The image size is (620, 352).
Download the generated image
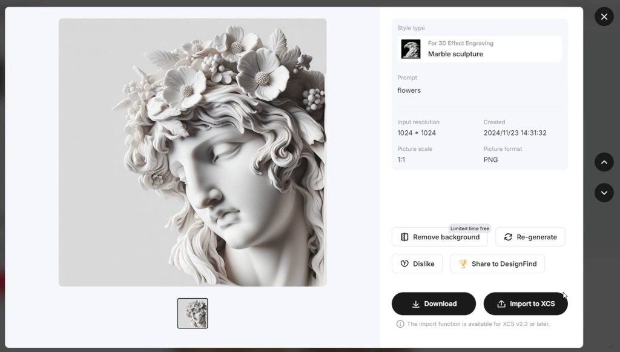click(x=434, y=304)
